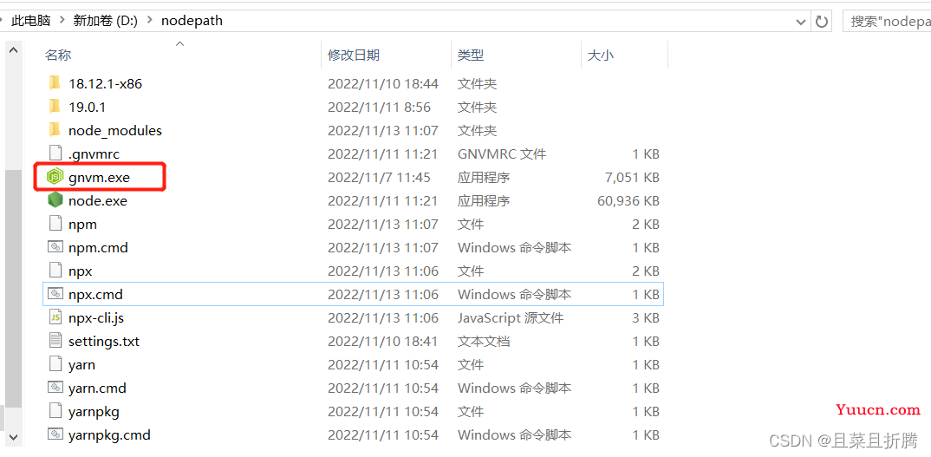
Task: Select the npx.cmd file name
Action: (x=95, y=294)
